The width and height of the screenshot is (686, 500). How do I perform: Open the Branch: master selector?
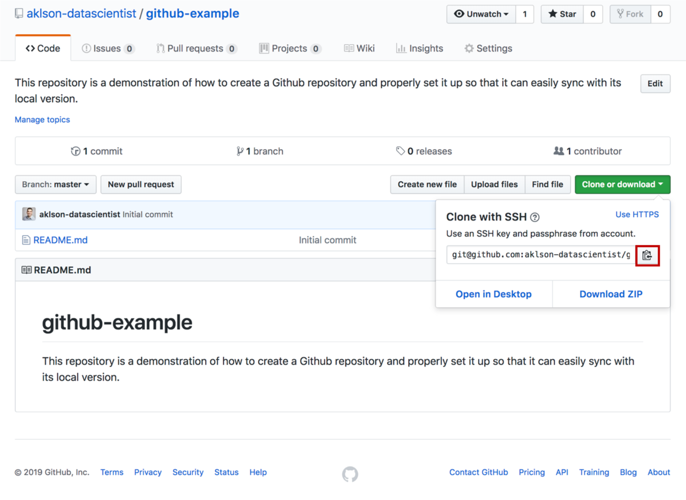pyautogui.click(x=55, y=184)
